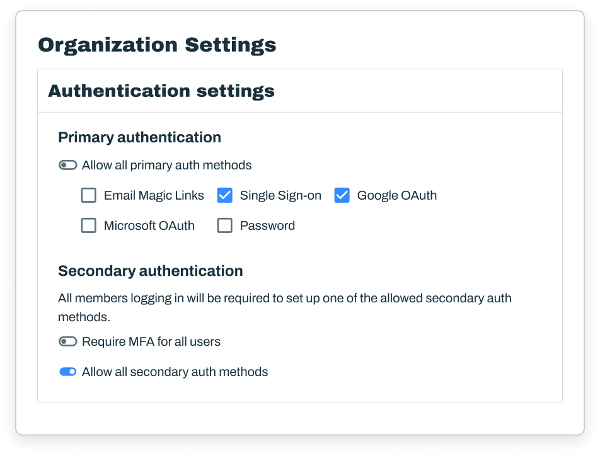This screenshot has width=600, height=456.
Task: Click the Primary authentication section heading
Action: 139,137
